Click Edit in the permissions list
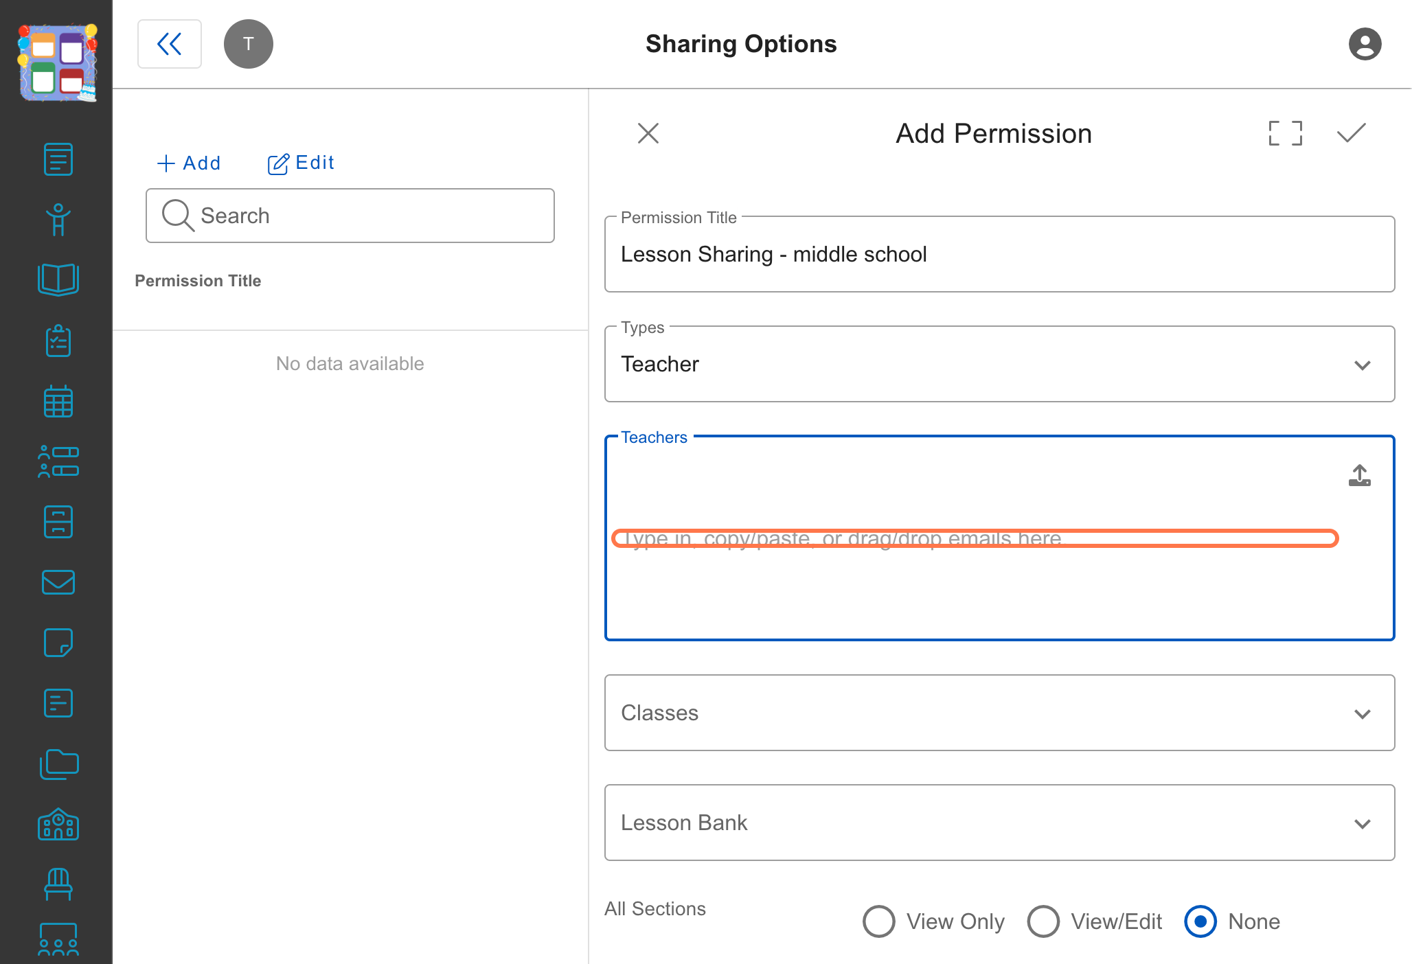Screen dimensions: 1412x964 pyautogui.click(x=301, y=163)
